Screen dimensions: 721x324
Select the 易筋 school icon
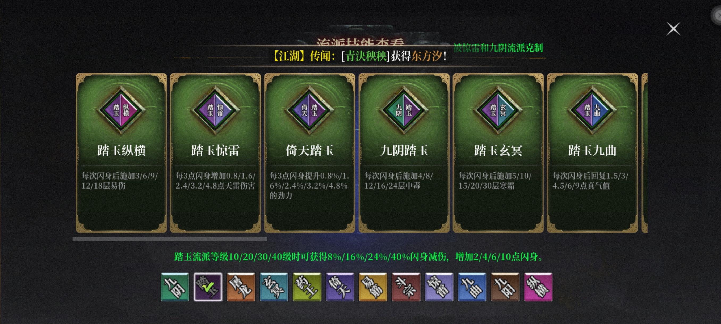pos(373,287)
